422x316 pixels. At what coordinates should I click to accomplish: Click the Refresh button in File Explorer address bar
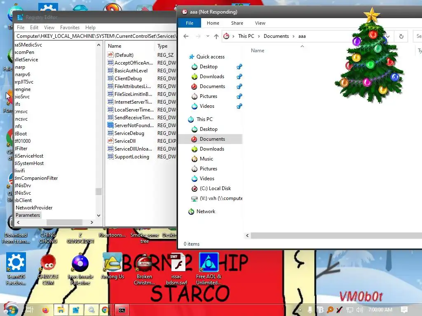[x=401, y=36]
